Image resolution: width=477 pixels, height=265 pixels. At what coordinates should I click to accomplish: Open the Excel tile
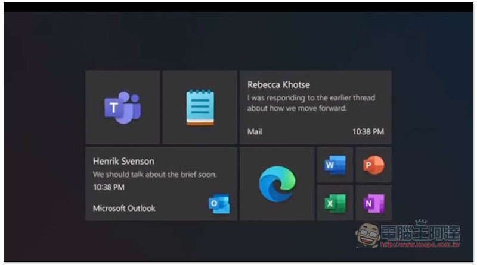(x=335, y=203)
